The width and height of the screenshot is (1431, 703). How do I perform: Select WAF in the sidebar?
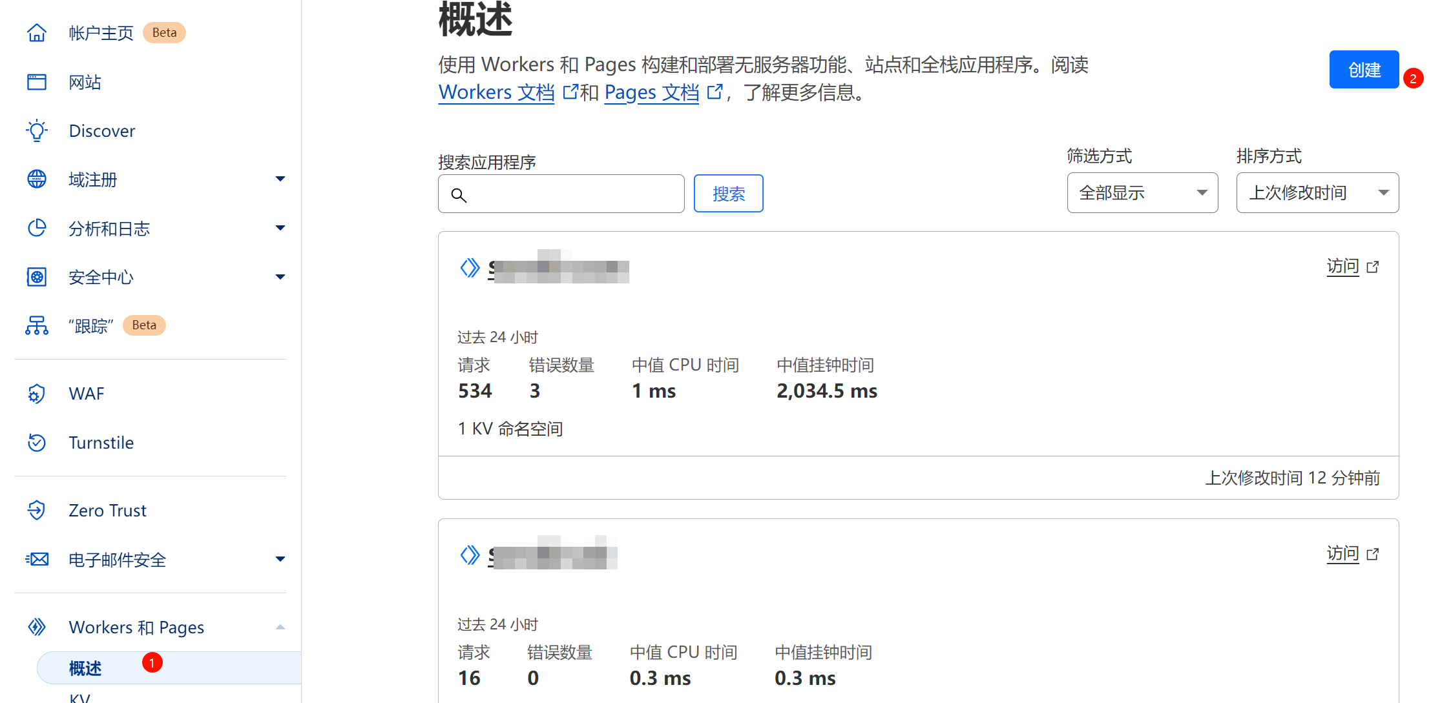[87, 394]
